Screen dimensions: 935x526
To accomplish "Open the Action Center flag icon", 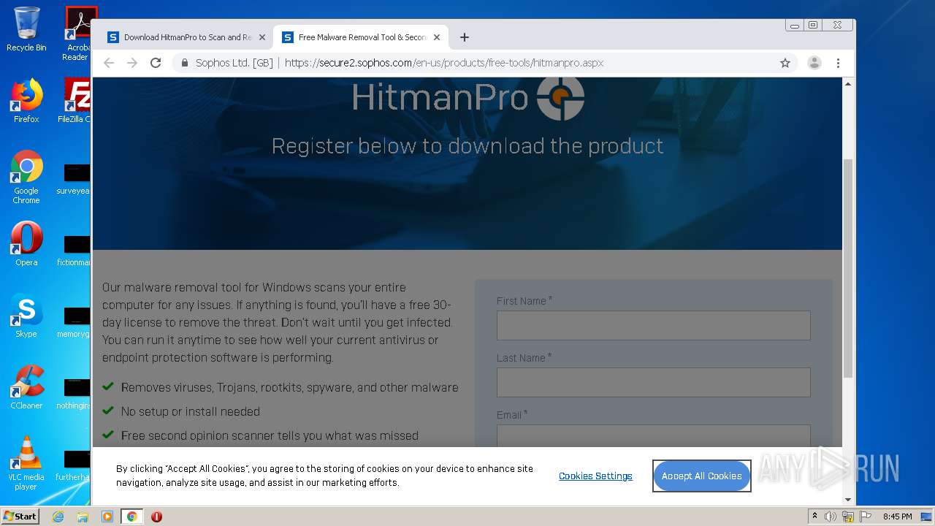I will [866, 517].
